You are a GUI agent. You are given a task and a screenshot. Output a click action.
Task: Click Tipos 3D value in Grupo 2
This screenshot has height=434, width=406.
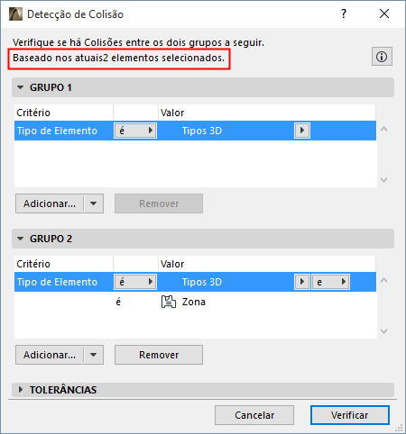click(202, 282)
